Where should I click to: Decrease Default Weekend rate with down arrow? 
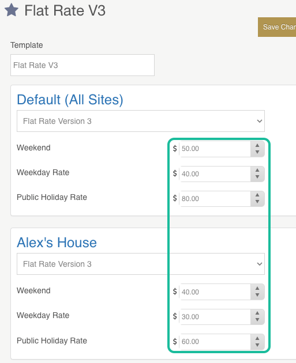click(257, 152)
